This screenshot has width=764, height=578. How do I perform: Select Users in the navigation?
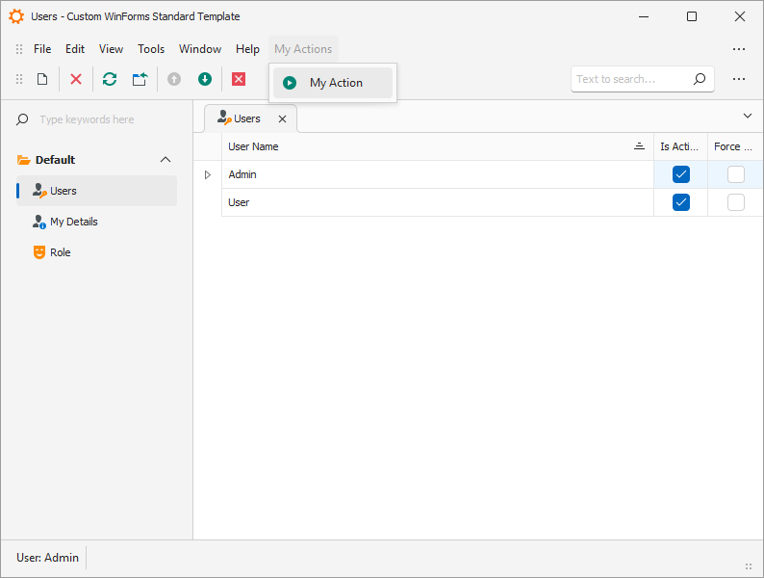[96, 191]
